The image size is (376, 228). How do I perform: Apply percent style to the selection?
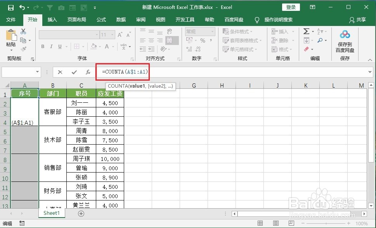pos(203,40)
